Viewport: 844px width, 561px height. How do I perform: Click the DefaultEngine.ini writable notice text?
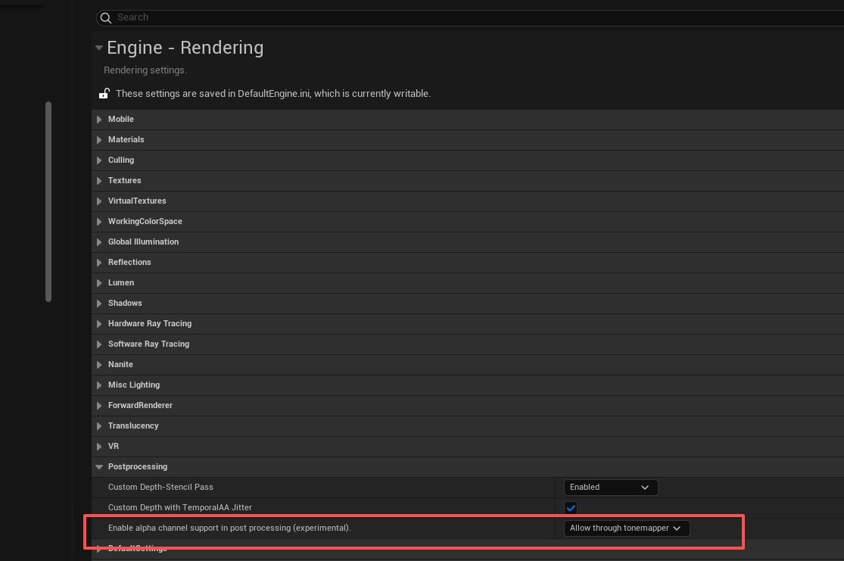pyautogui.click(x=273, y=94)
